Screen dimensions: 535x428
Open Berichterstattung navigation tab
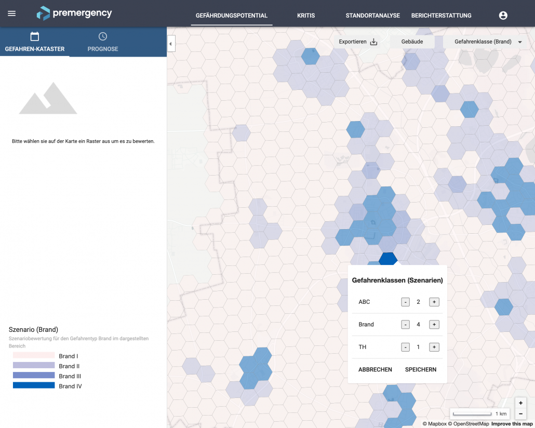coord(441,16)
